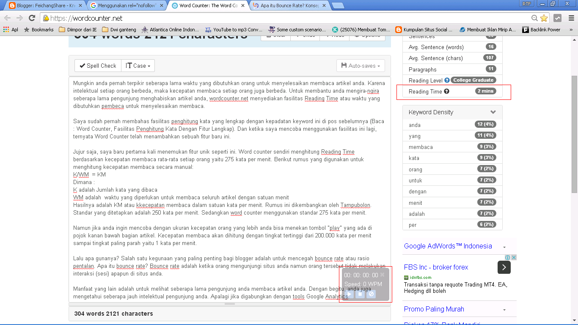Start the reading timer with the play button
The width and height of the screenshot is (578, 325).
pos(349,294)
